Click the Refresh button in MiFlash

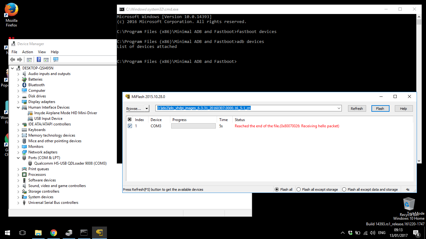pyautogui.click(x=356, y=109)
